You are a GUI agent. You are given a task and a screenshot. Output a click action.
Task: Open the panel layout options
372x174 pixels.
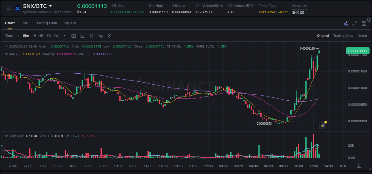364,23
